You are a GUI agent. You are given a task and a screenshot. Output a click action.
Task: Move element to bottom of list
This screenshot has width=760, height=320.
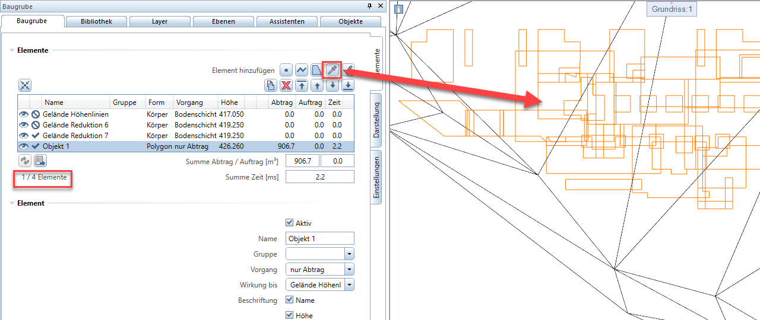point(348,85)
